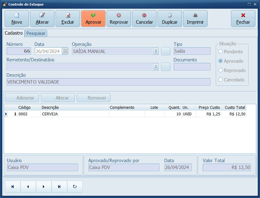Click the refresh button in navigation bar
Screen dimensions: 260x198
pyautogui.click(x=75, y=187)
